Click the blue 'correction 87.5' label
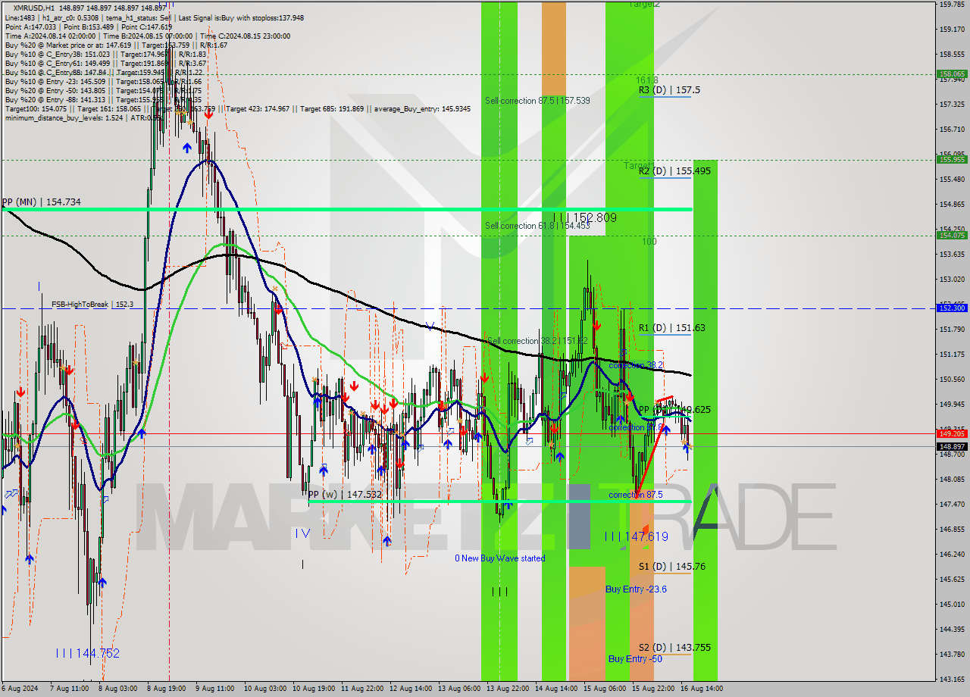Image resolution: width=970 pixels, height=697 pixels. [x=636, y=495]
